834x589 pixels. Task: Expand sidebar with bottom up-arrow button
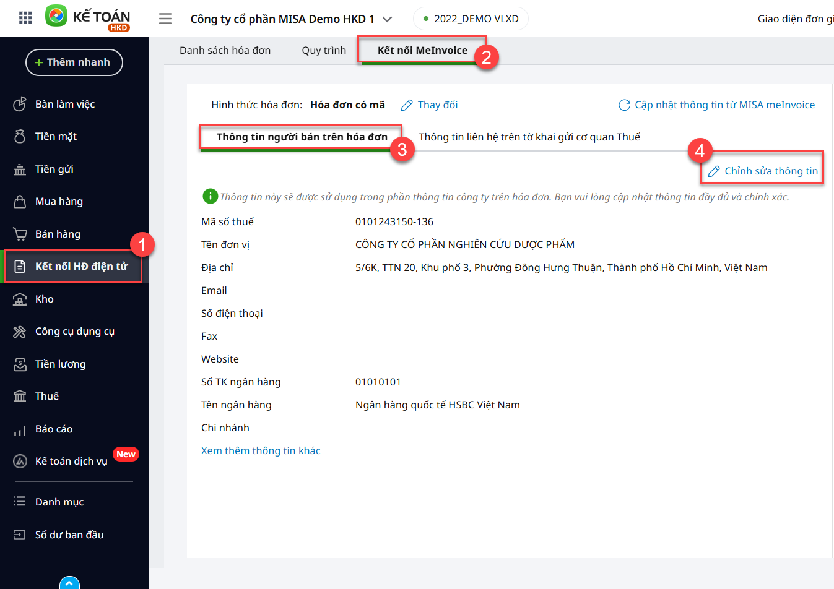(69, 583)
